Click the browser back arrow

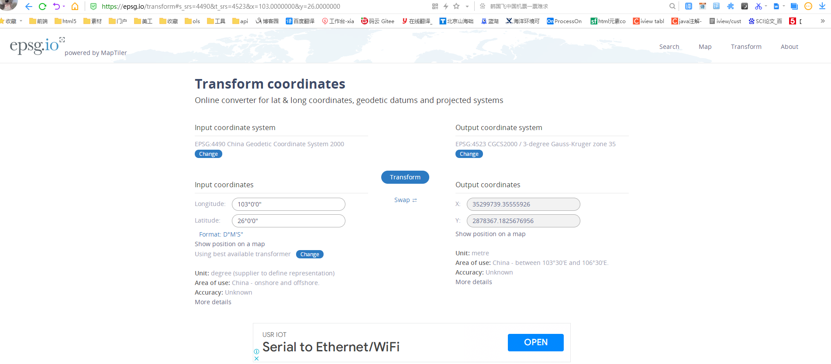click(29, 7)
